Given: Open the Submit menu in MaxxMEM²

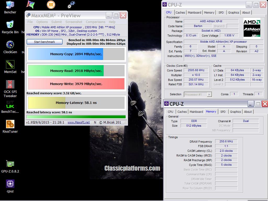Looking at the screenshot, I should [57, 22].
